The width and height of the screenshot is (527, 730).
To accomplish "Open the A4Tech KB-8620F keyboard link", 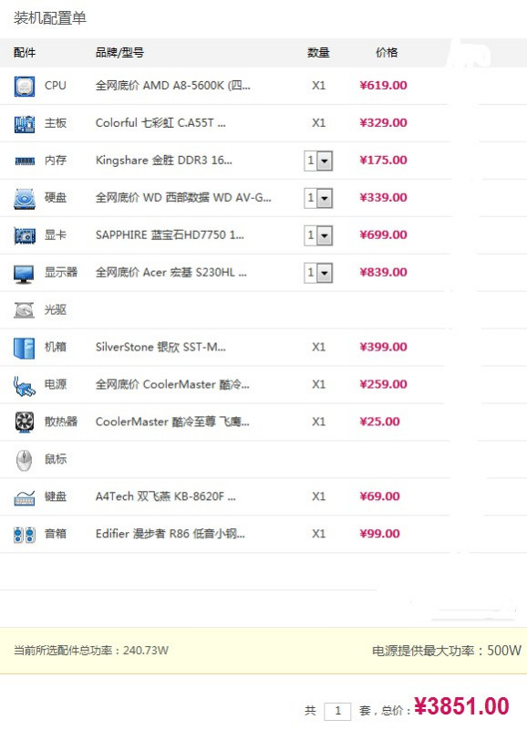I will [166, 496].
